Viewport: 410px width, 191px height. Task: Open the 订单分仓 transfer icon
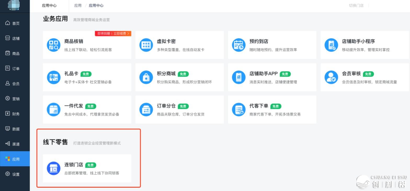(x=146, y=109)
